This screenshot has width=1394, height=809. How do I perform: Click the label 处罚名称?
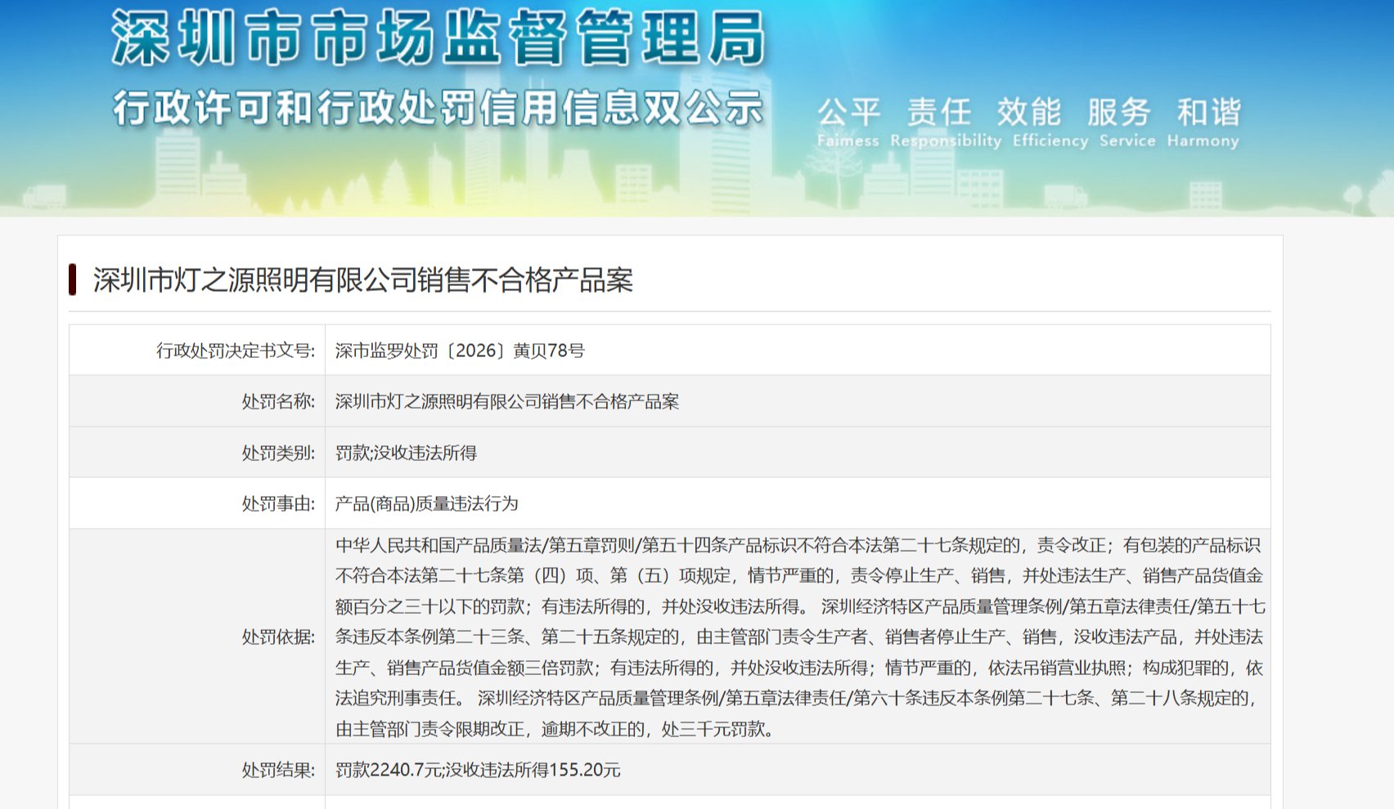[278, 401]
